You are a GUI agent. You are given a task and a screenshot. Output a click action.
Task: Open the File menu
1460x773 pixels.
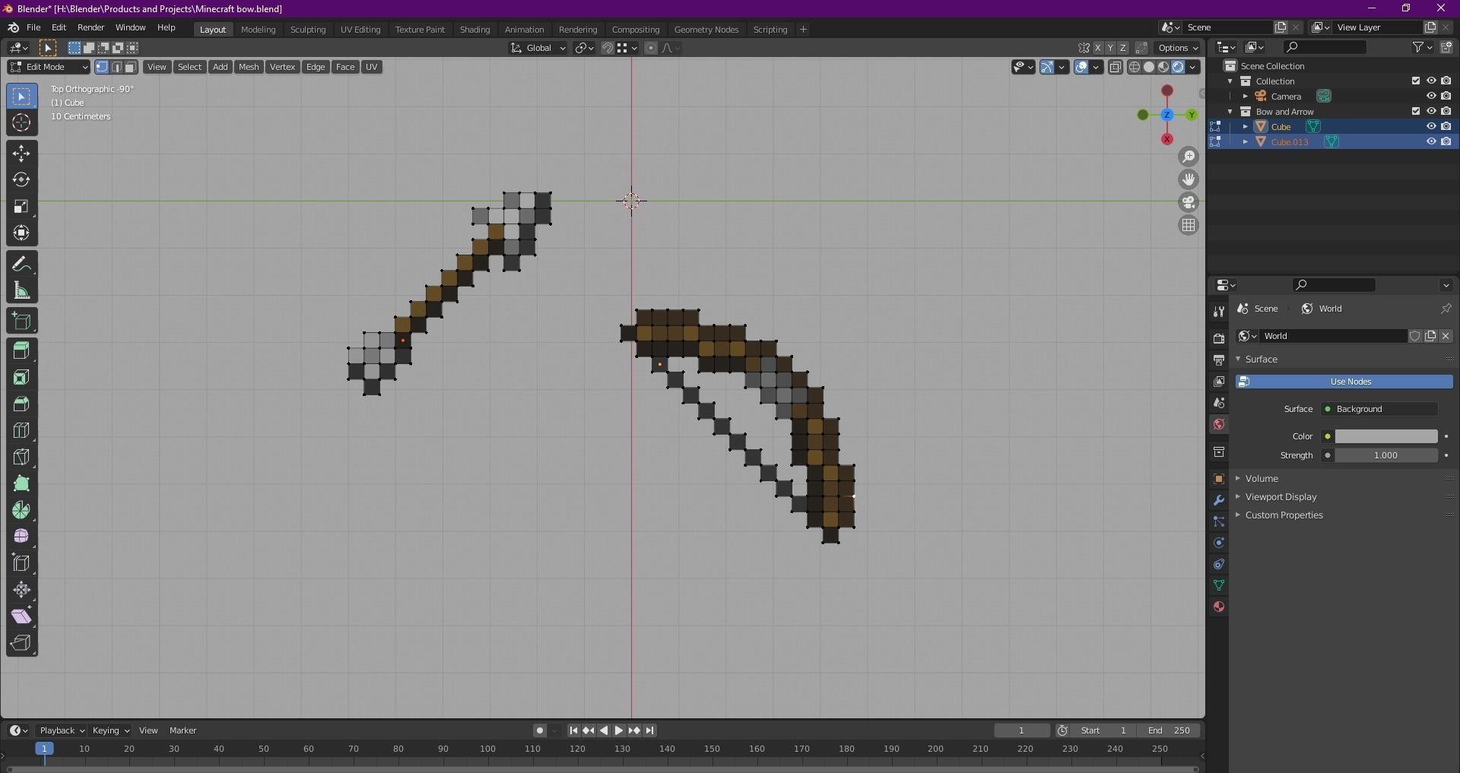pos(33,27)
